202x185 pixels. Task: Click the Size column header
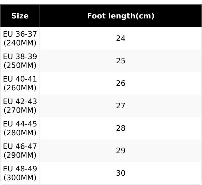click(20, 16)
